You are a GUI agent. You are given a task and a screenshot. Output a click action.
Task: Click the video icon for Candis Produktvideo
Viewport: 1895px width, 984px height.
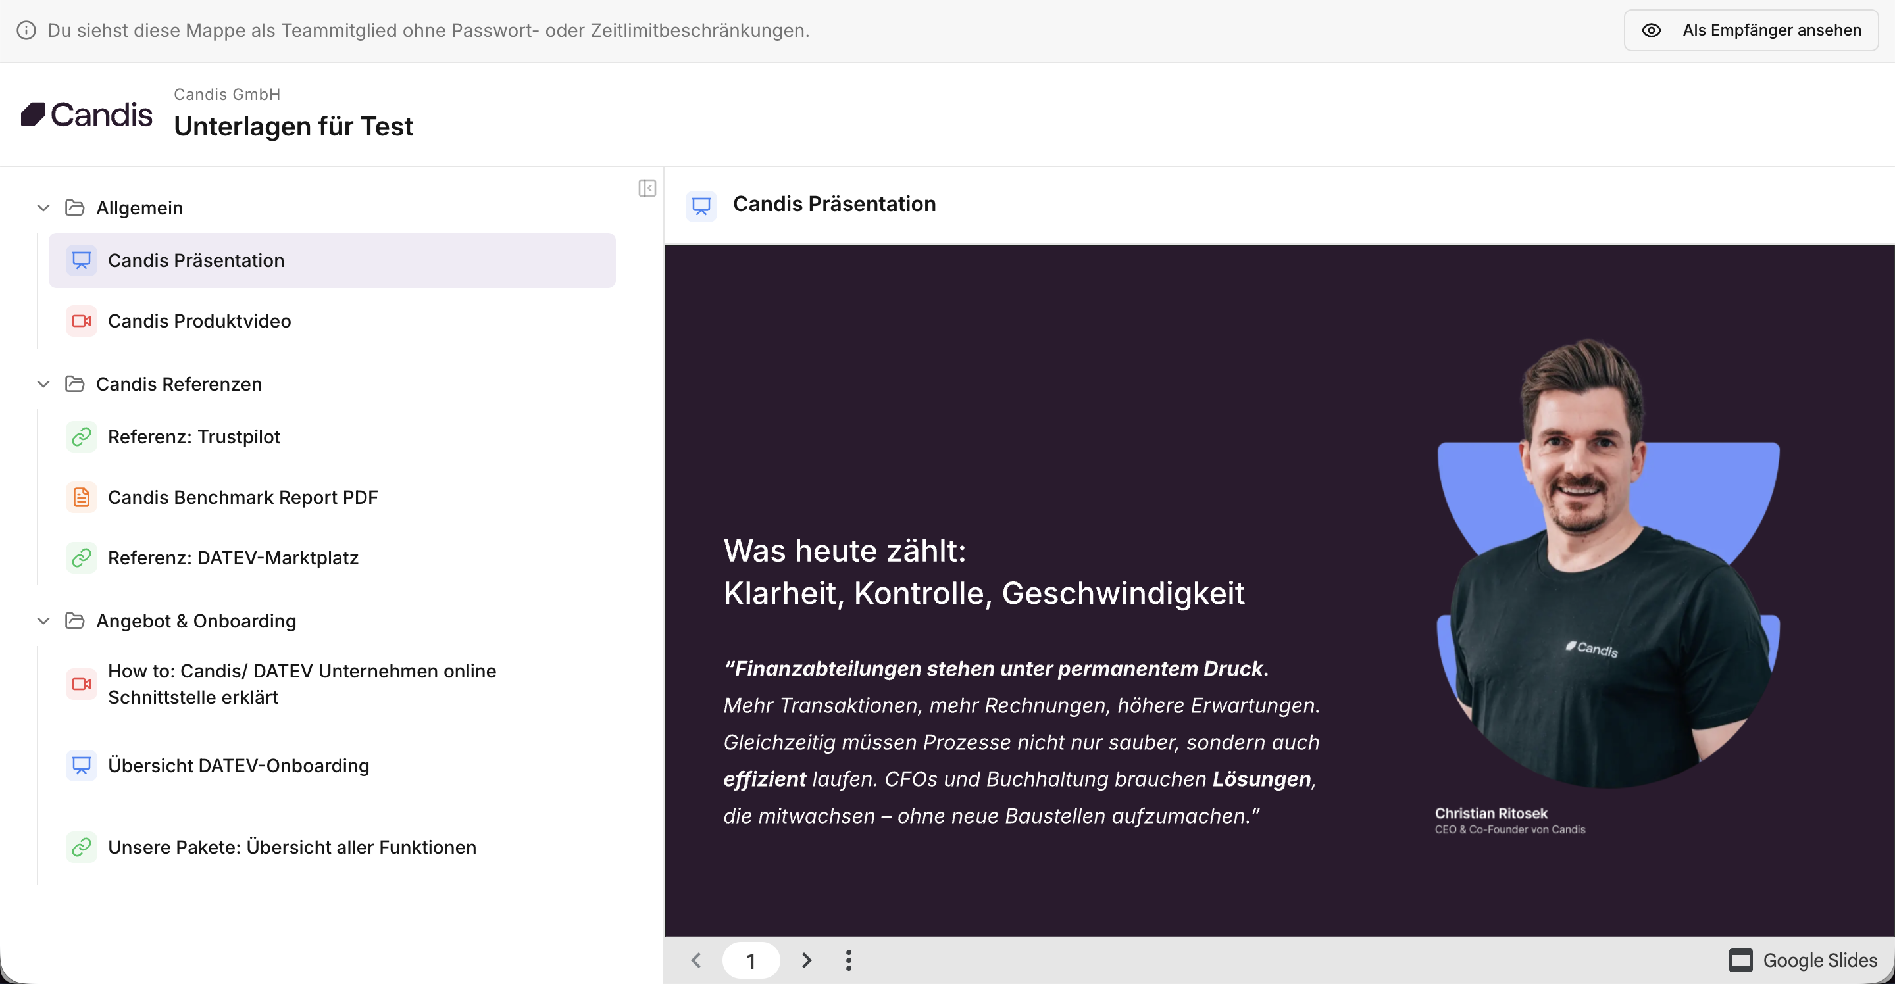click(81, 320)
